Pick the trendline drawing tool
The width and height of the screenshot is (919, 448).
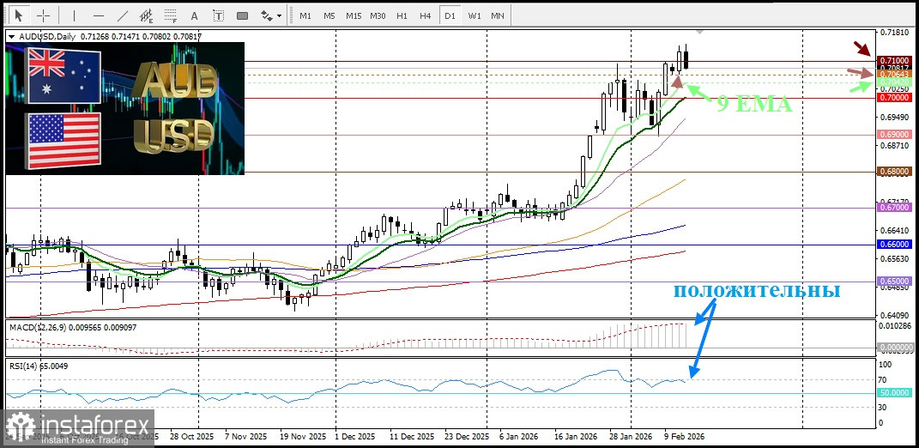pyautogui.click(x=123, y=15)
